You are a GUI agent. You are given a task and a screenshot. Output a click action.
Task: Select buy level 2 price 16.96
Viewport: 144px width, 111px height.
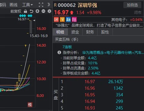[x=90, y=88]
